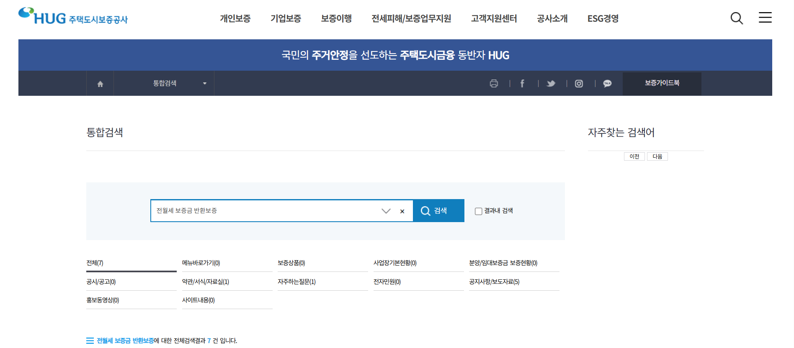
Task: Enable 결과내 검색 checkbox
Action: tap(478, 211)
